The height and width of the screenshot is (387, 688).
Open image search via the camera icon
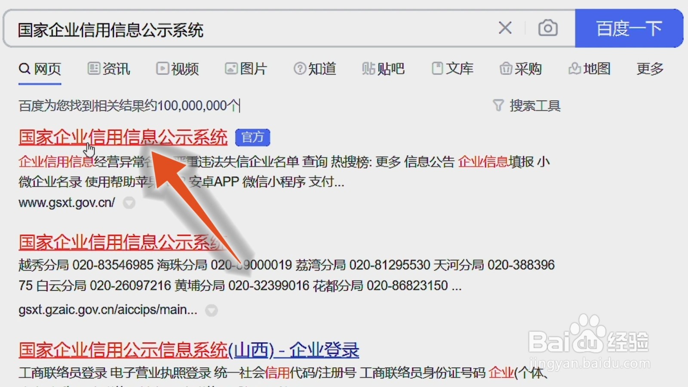[548, 28]
